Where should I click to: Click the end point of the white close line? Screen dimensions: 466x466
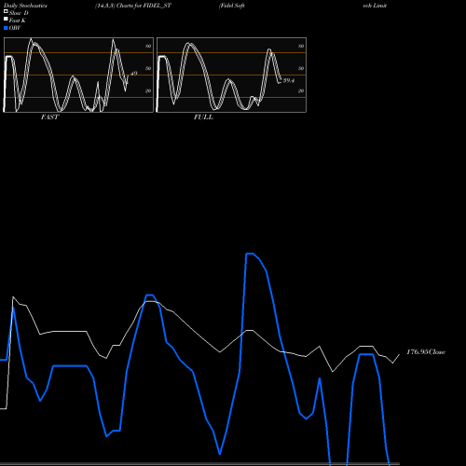[399, 354]
